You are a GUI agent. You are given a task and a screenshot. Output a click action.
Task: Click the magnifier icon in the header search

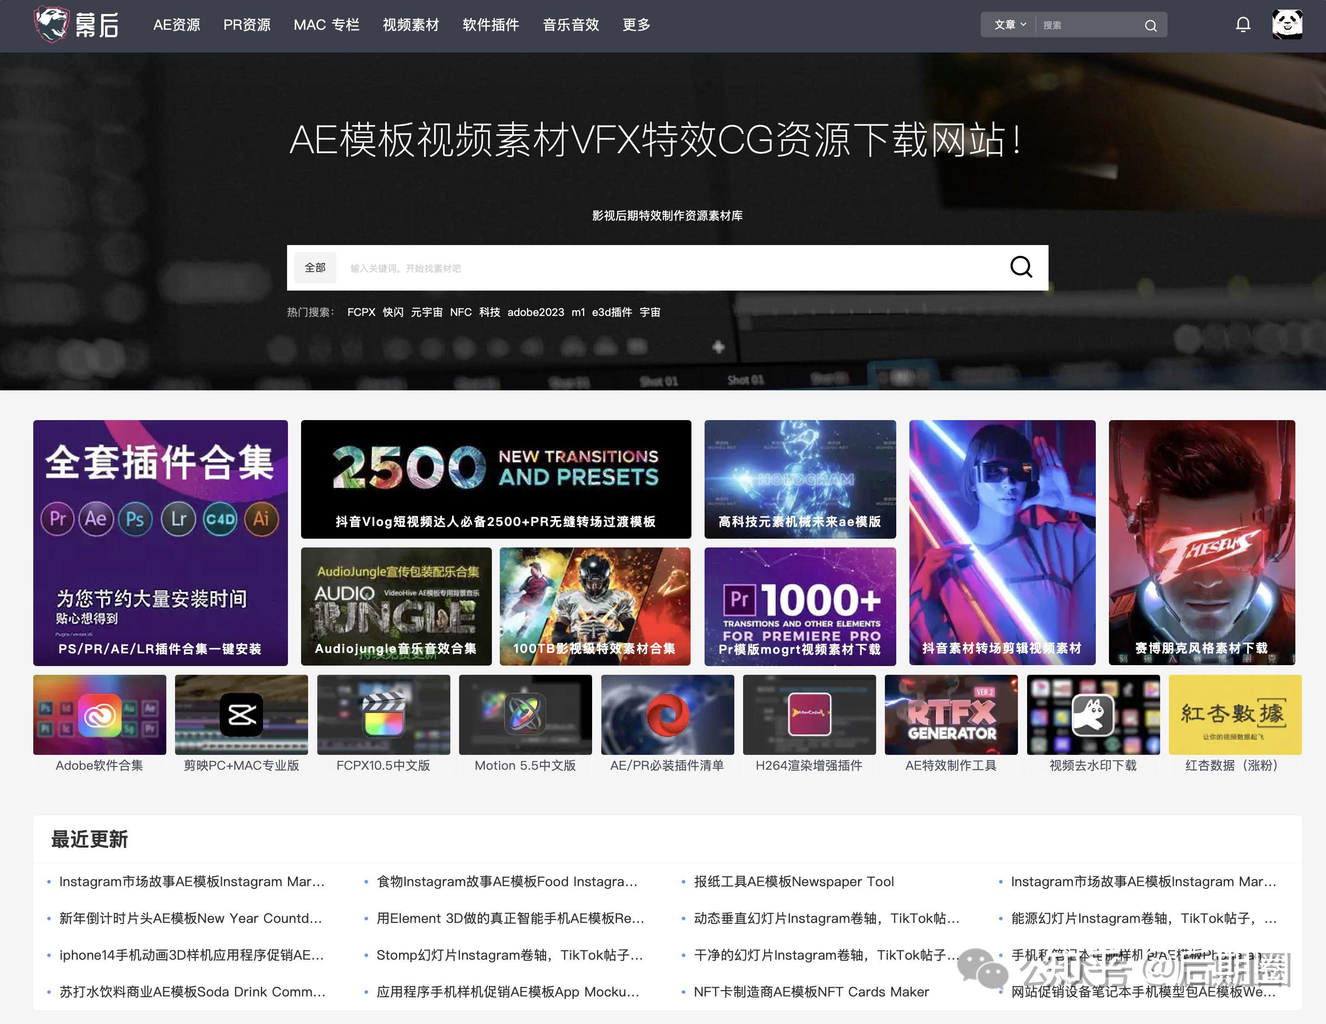(x=1151, y=25)
